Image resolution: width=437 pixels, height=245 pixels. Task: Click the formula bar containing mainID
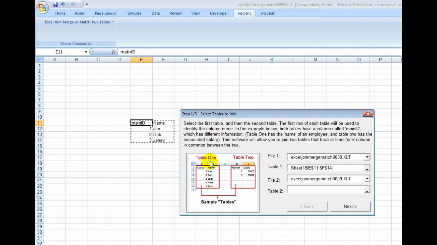point(259,52)
